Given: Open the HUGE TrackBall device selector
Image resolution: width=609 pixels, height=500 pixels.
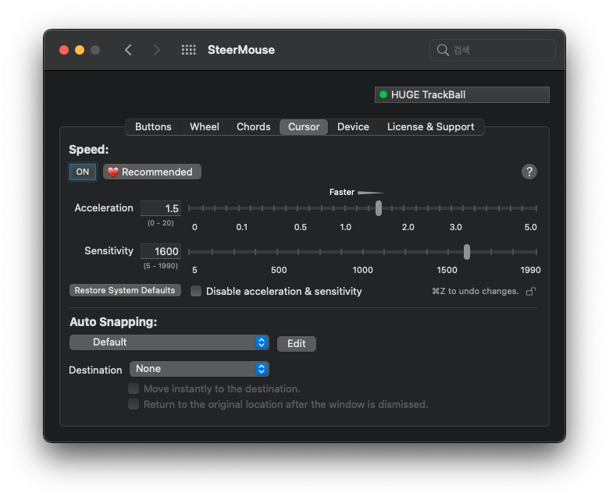Looking at the screenshot, I should pos(461,94).
